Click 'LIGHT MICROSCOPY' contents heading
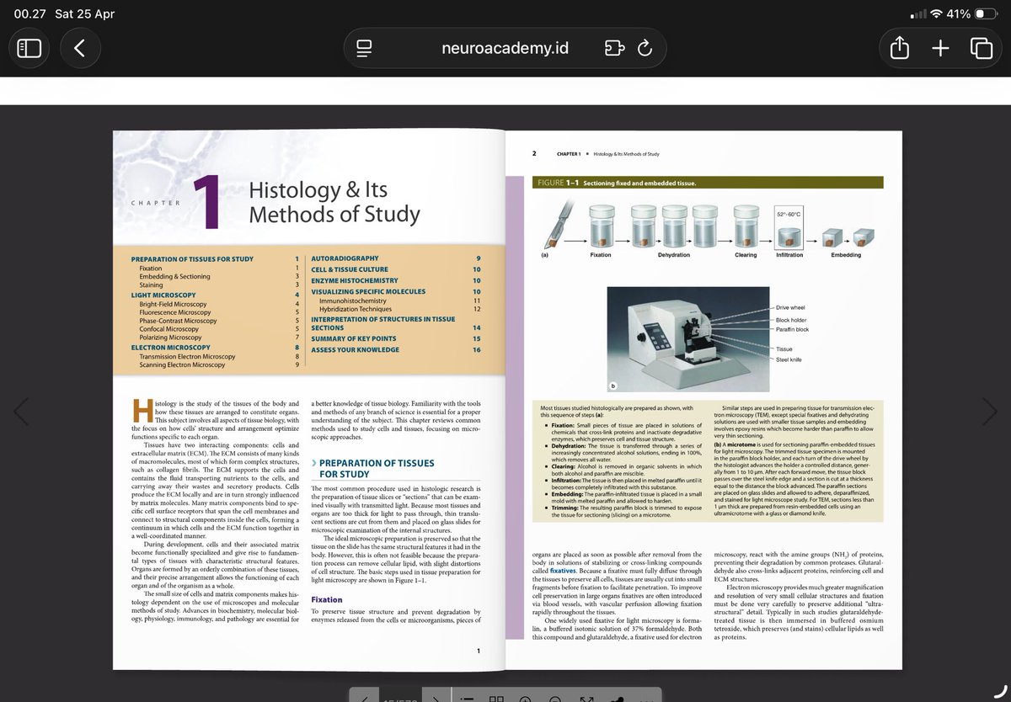This screenshot has width=1011, height=702. [163, 295]
